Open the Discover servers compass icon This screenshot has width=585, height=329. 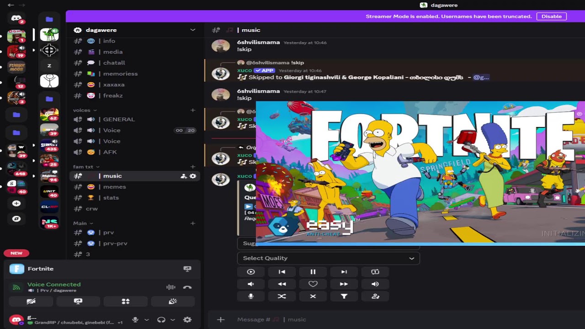pyautogui.click(x=16, y=219)
